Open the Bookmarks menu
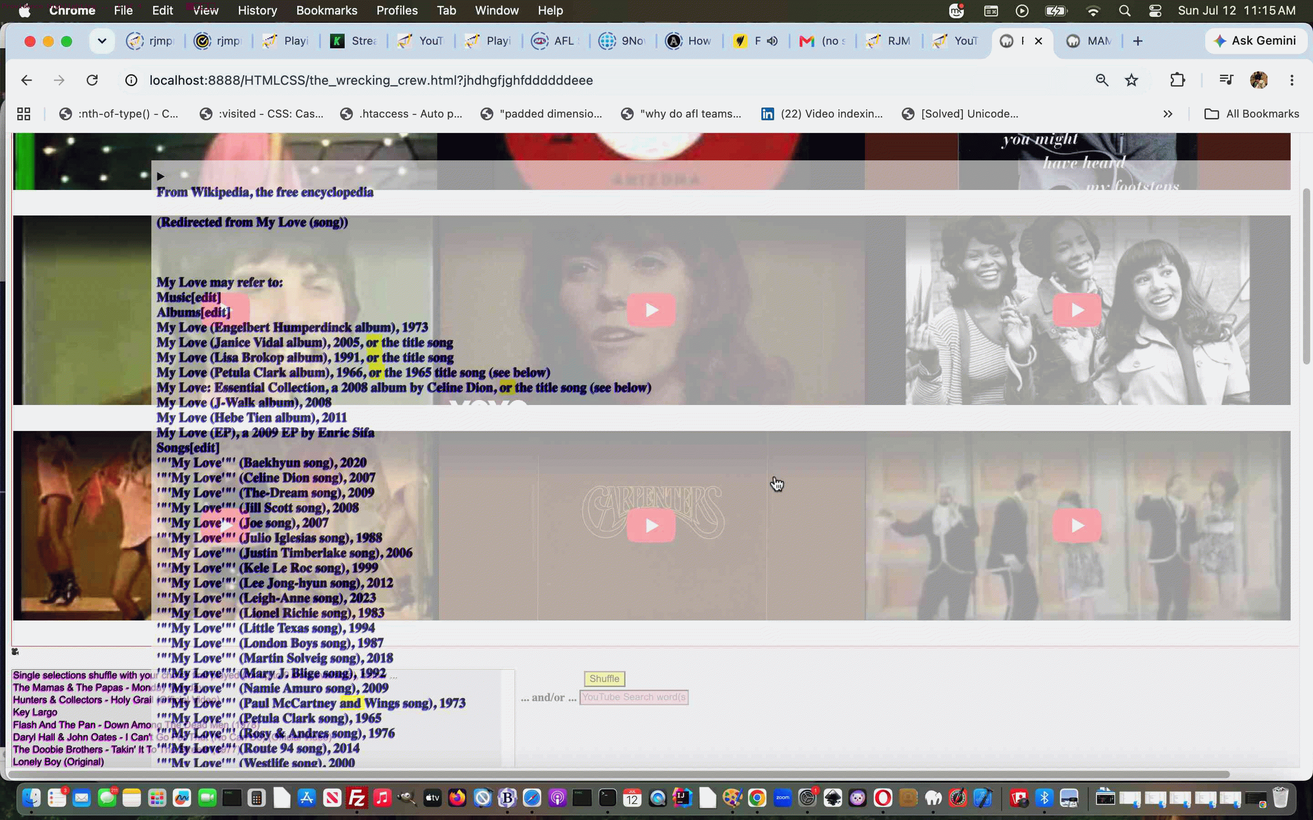Image resolution: width=1313 pixels, height=820 pixels. point(326,10)
